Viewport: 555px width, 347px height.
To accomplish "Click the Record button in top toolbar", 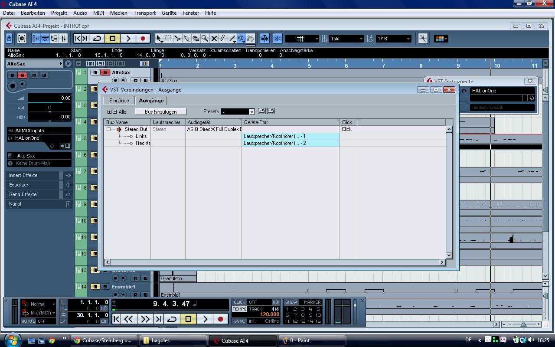I will [143, 39].
